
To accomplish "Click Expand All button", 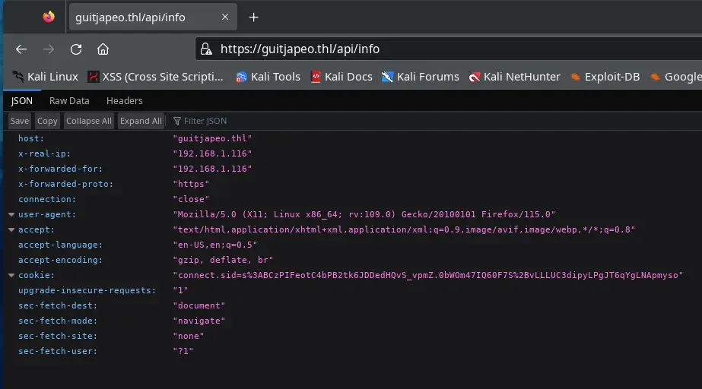I will (141, 121).
